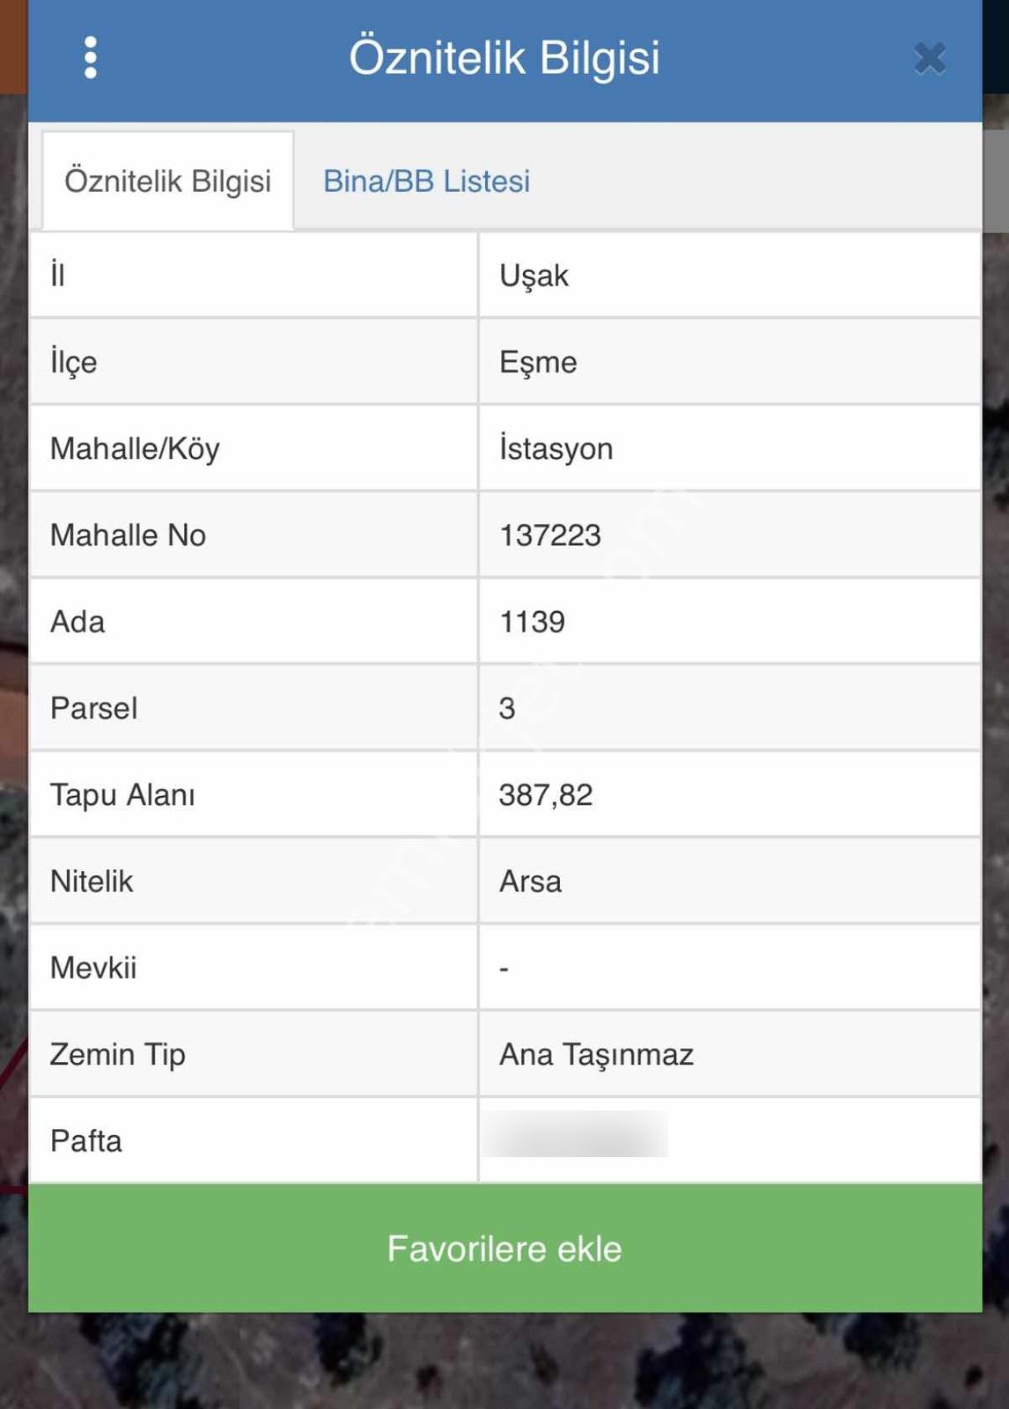Screen dimensions: 1009x1409
Task: Select the Ada value 1139
Action: point(532,622)
